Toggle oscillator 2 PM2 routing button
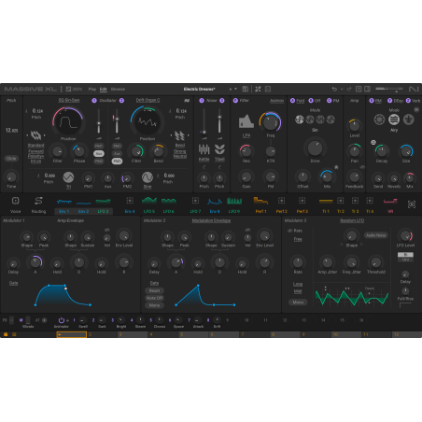Viewport: 422px width, 422px height. (x=117, y=161)
